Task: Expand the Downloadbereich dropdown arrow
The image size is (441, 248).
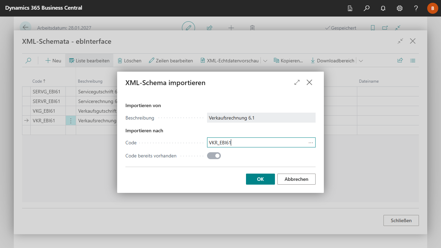Action: 361,61
